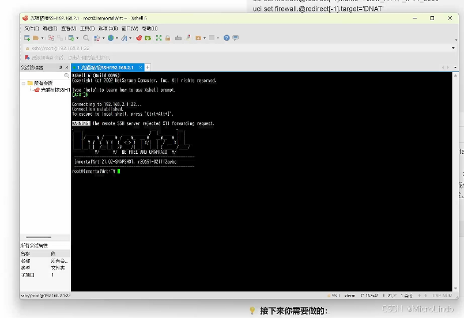Pin the session manager panel
The height and width of the screenshot is (318, 464).
point(61,67)
